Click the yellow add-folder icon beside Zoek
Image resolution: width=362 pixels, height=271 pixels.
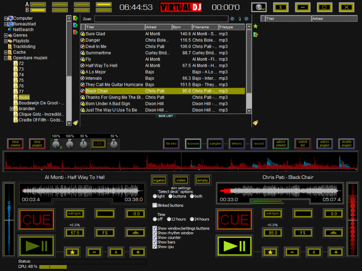pos(76,18)
